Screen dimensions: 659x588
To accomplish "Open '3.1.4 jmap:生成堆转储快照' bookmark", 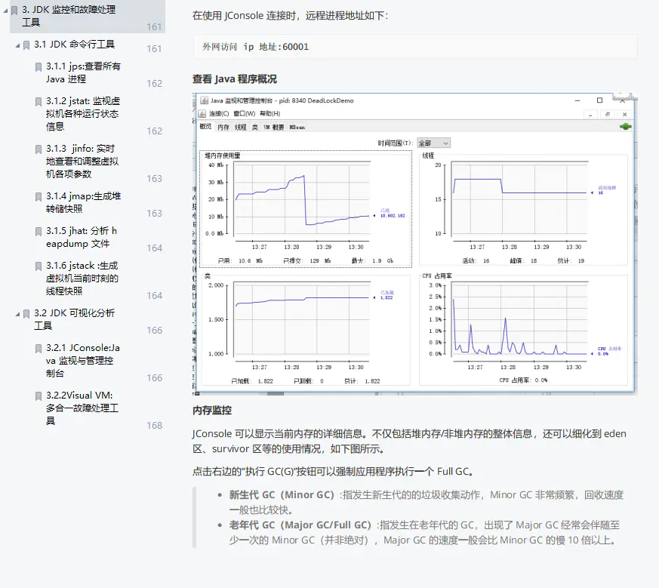I will [83, 202].
